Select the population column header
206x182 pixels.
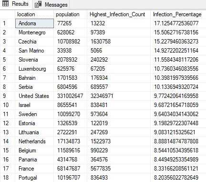click(x=71, y=14)
